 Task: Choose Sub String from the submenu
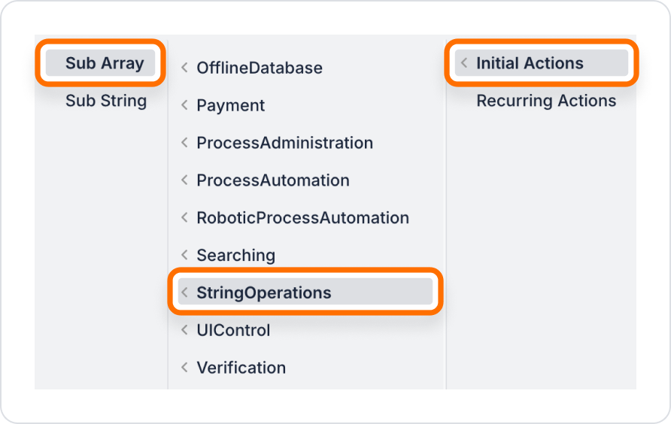coord(106,101)
